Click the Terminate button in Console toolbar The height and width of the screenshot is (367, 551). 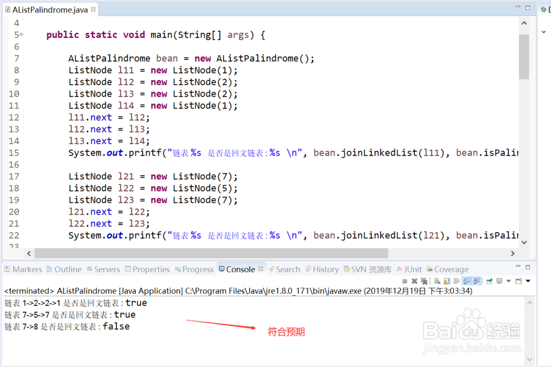pyautogui.click(x=404, y=281)
